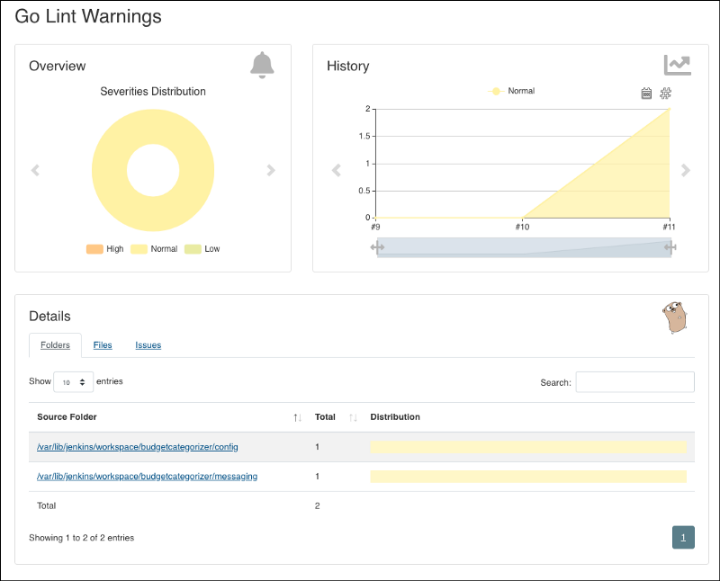The width and height of the screenshot is (720, 581).
Task: Switch to the Files tab
Action: 103,345
